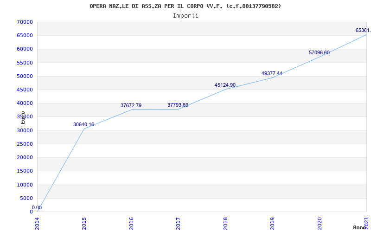This screenshot has height=232, width=371.
Task: Click the data label 37793.69
Action: click(178, 105)
